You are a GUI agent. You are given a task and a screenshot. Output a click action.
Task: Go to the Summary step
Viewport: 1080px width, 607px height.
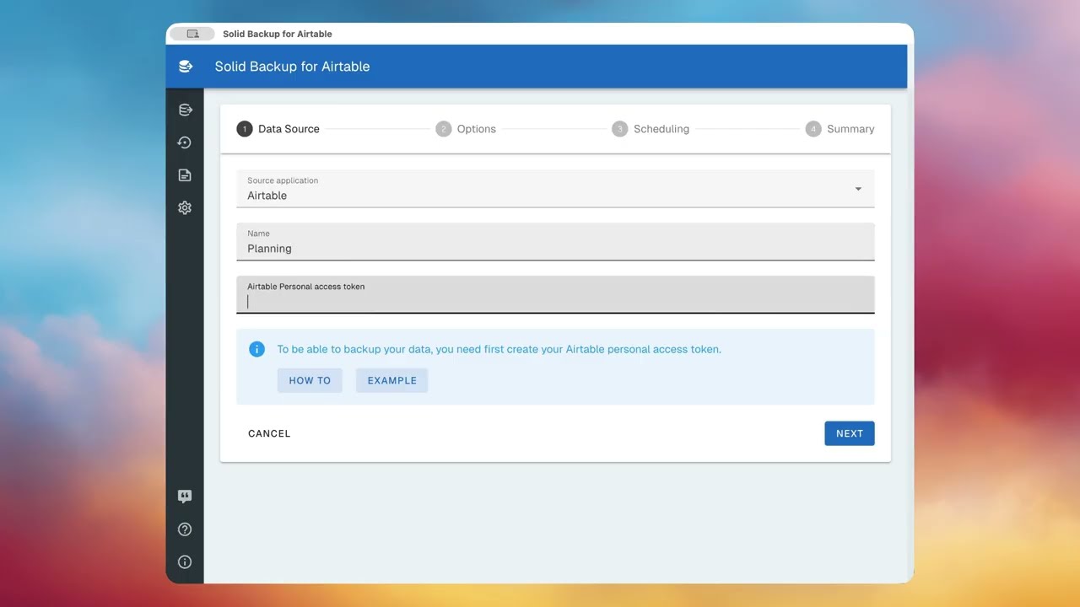[840, 129]
